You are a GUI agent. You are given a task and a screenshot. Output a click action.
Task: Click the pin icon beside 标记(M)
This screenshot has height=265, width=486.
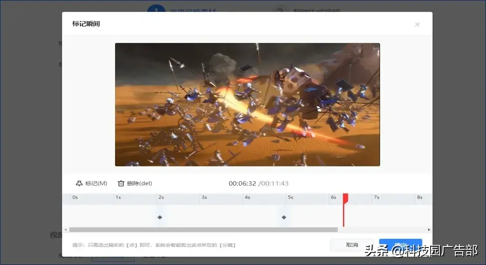click(x=79, y=183)
